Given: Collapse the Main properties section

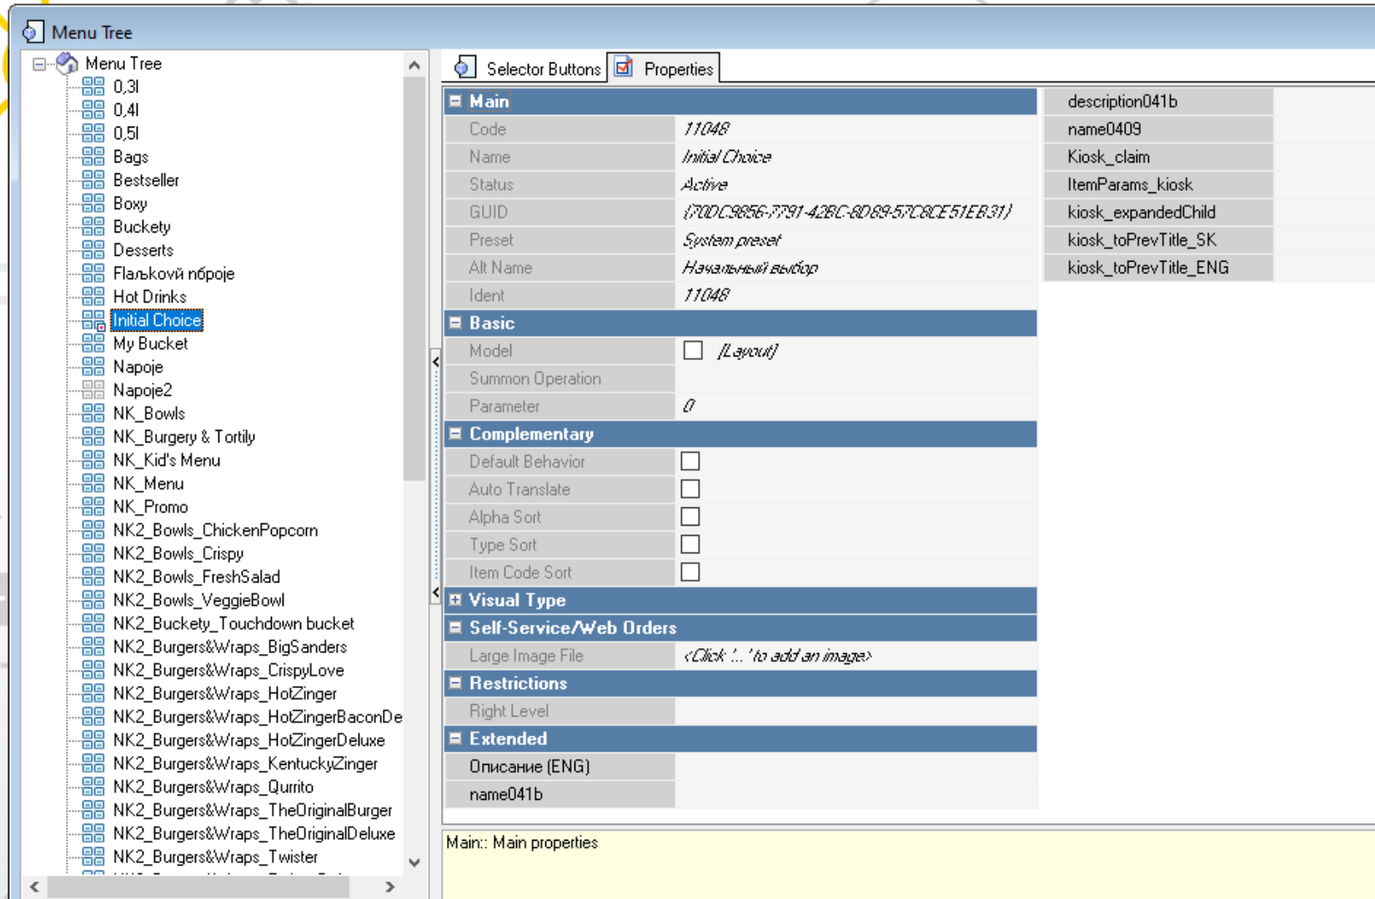Looking at the screenshot, I should point(455,101).
